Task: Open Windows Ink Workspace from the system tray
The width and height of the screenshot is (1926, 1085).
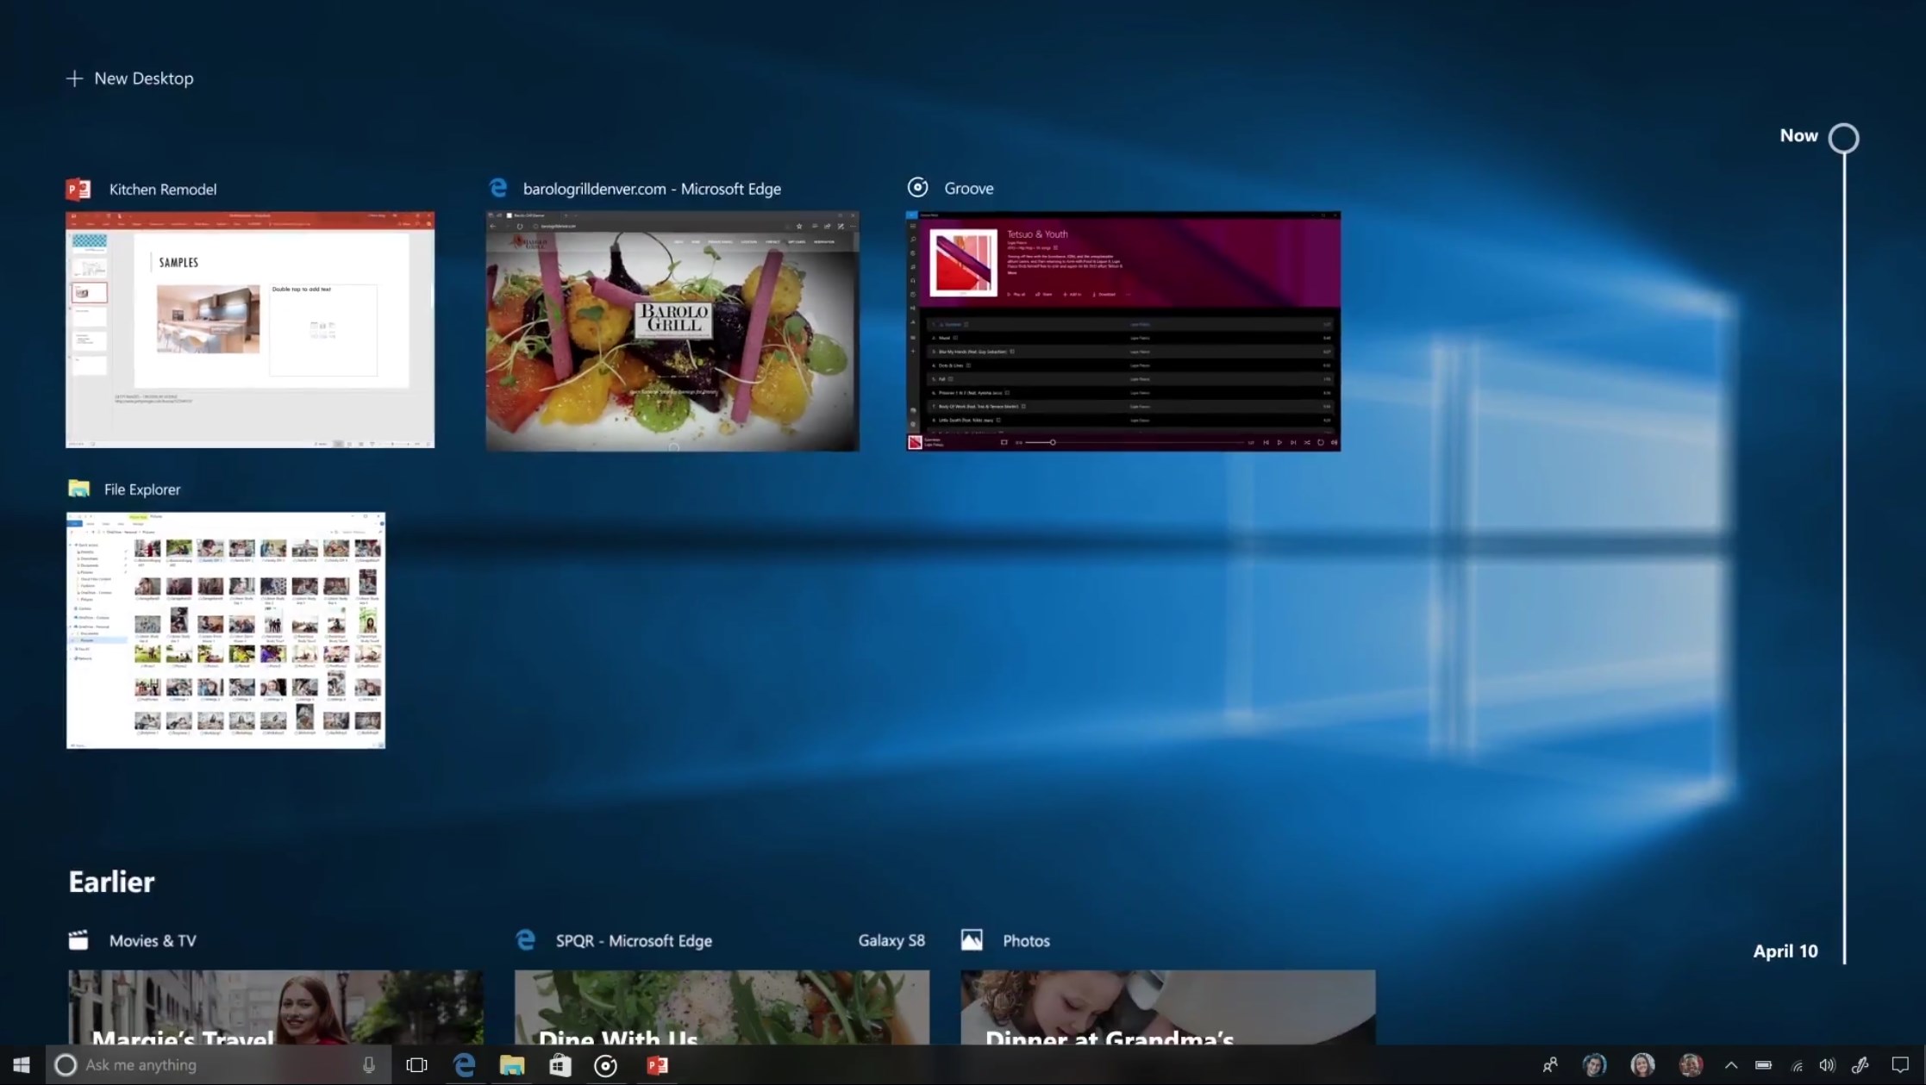Action: 1860,1065
